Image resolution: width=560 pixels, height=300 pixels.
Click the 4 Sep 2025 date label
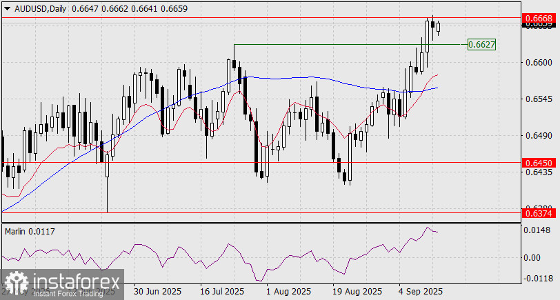(x=421, y=292)
